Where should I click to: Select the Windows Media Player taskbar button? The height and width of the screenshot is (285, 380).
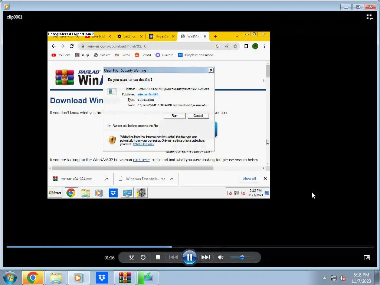[x=79, y=278]
